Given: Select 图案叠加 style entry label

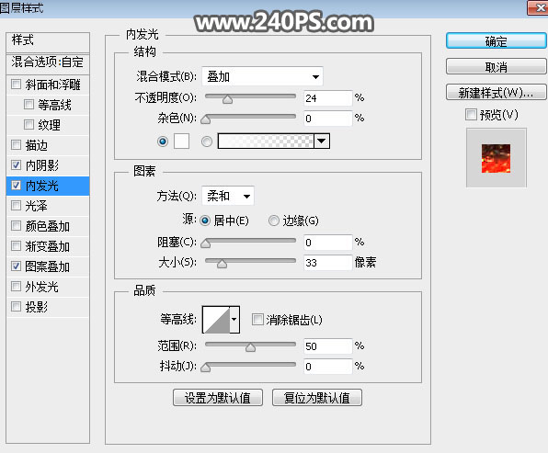Looking at the screenshot, I should click(x=47, y=266).
